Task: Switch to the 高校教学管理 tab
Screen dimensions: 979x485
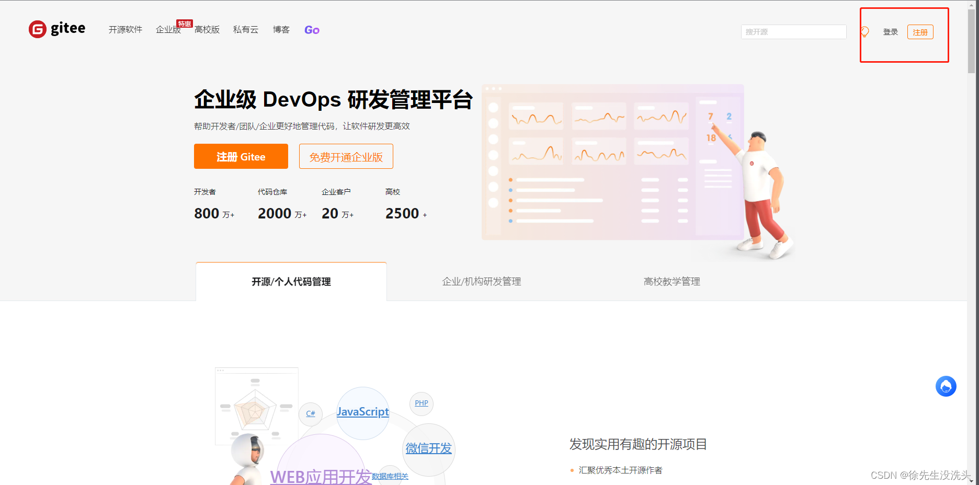Action: [x=672, y=282]
